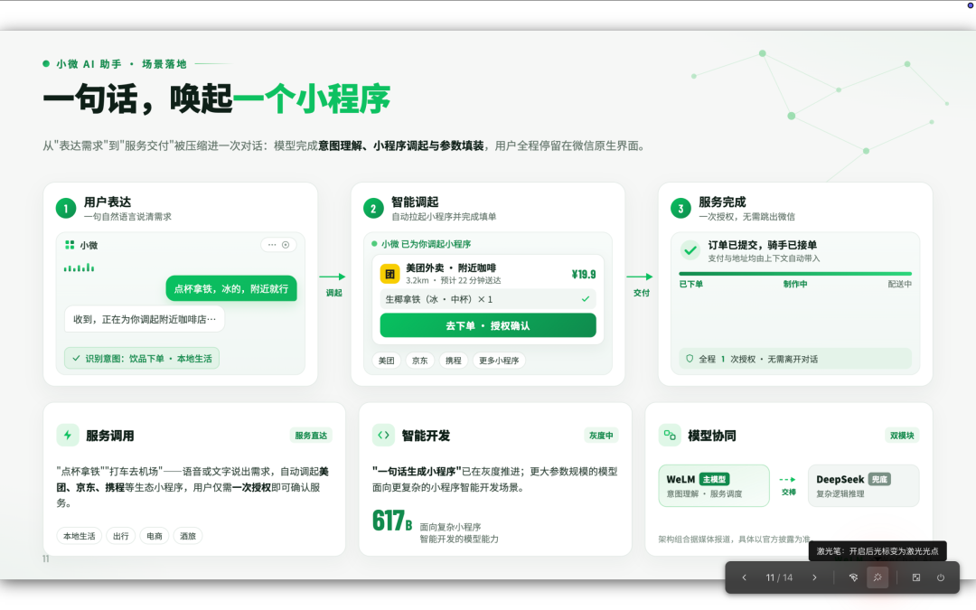The height and width of the screenshot is (610, 976).
Task: Click the 制作中 progress label
Action: pos(795,284)
